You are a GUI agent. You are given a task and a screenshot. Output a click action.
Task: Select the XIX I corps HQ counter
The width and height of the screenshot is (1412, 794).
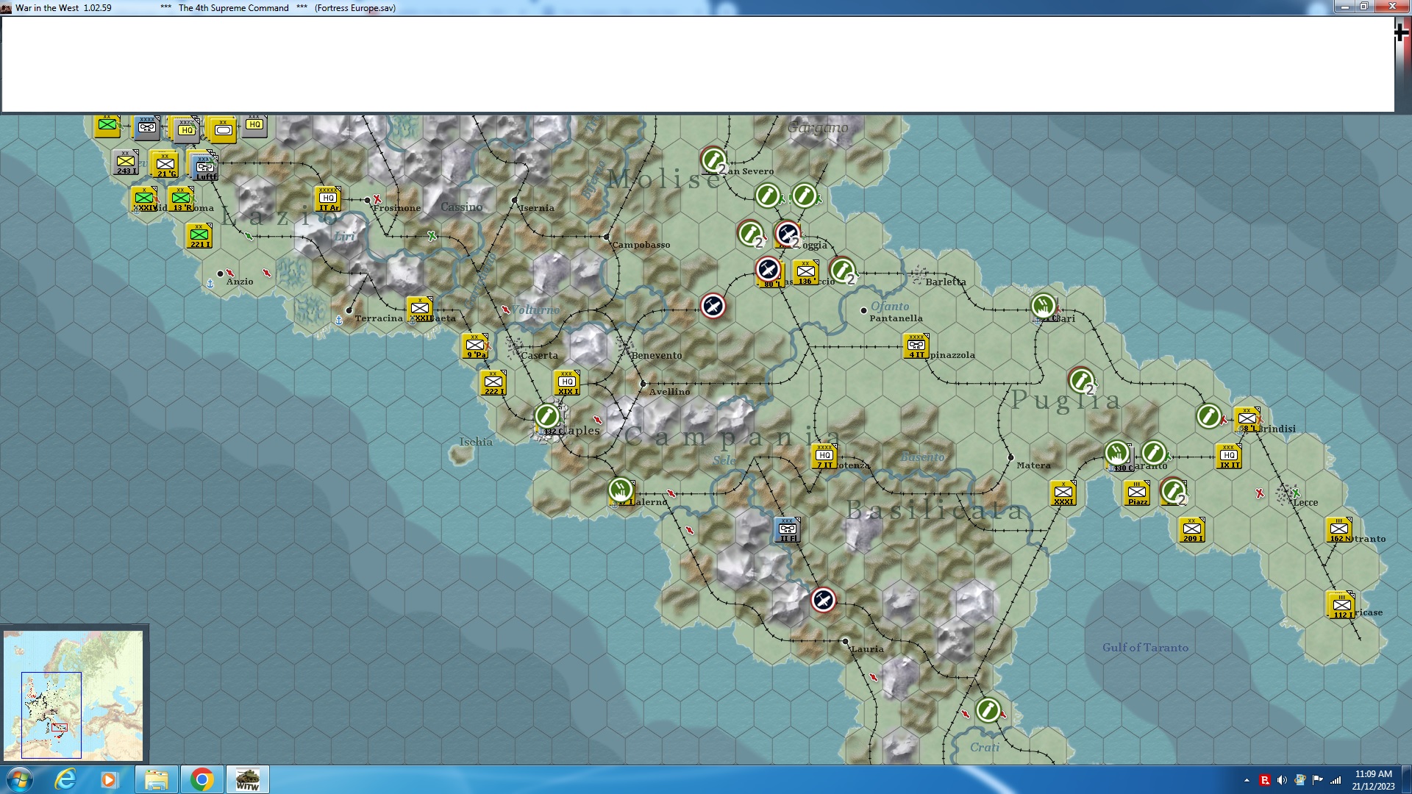[567, 383]
